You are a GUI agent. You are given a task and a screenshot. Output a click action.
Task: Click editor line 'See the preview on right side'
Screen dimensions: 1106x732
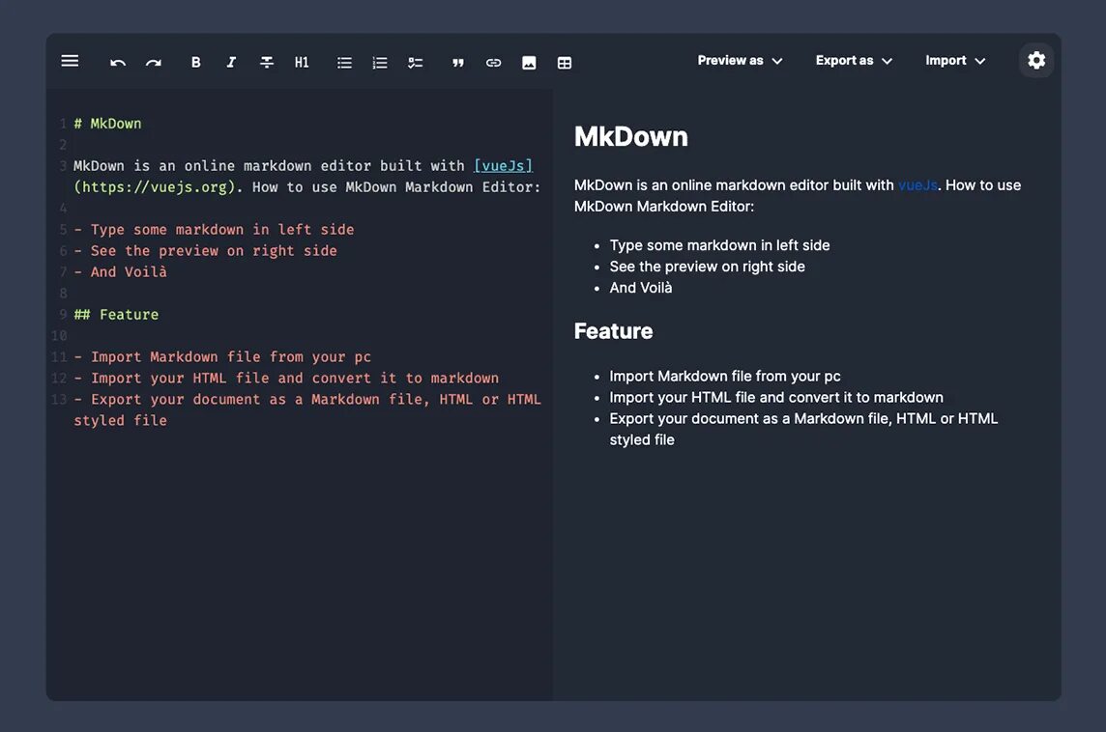(x=205, y=250)
